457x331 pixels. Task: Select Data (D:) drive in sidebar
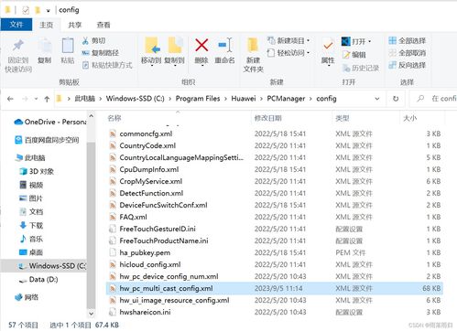click(43, 280)
